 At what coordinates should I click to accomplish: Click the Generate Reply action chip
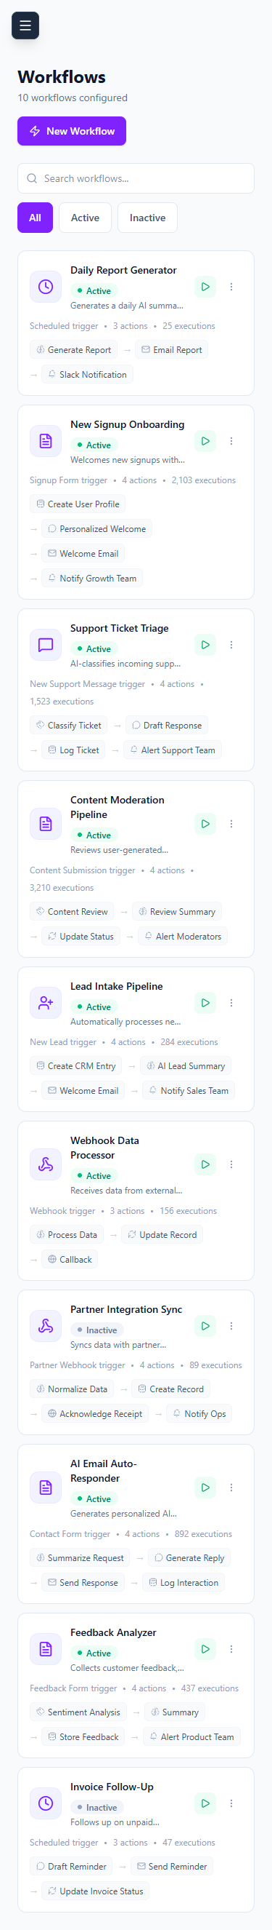click(x=189, y=1557)
